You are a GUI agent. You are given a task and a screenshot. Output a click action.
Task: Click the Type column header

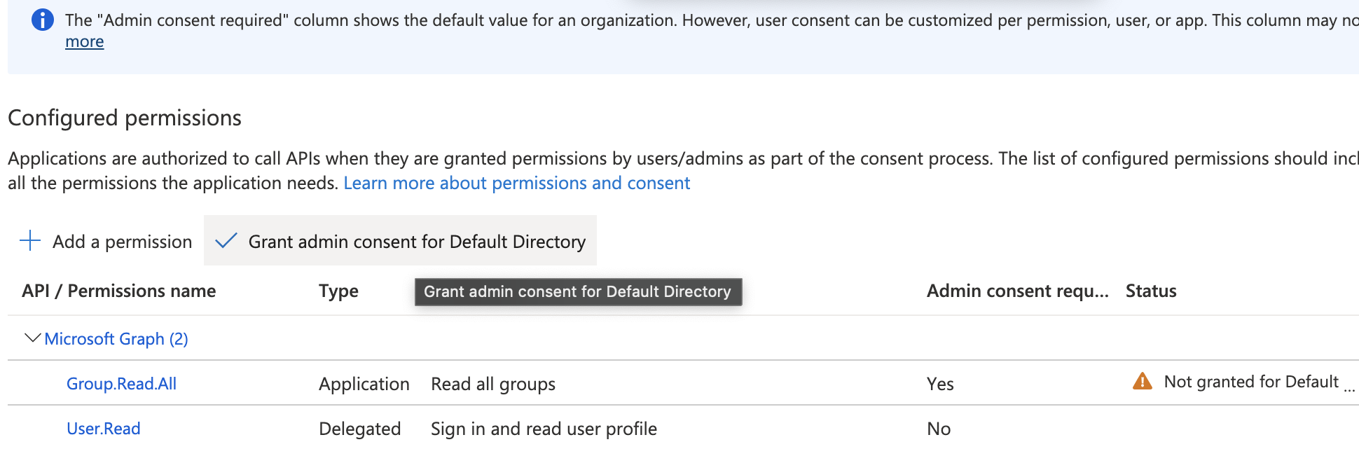click(x=338, y=291)
